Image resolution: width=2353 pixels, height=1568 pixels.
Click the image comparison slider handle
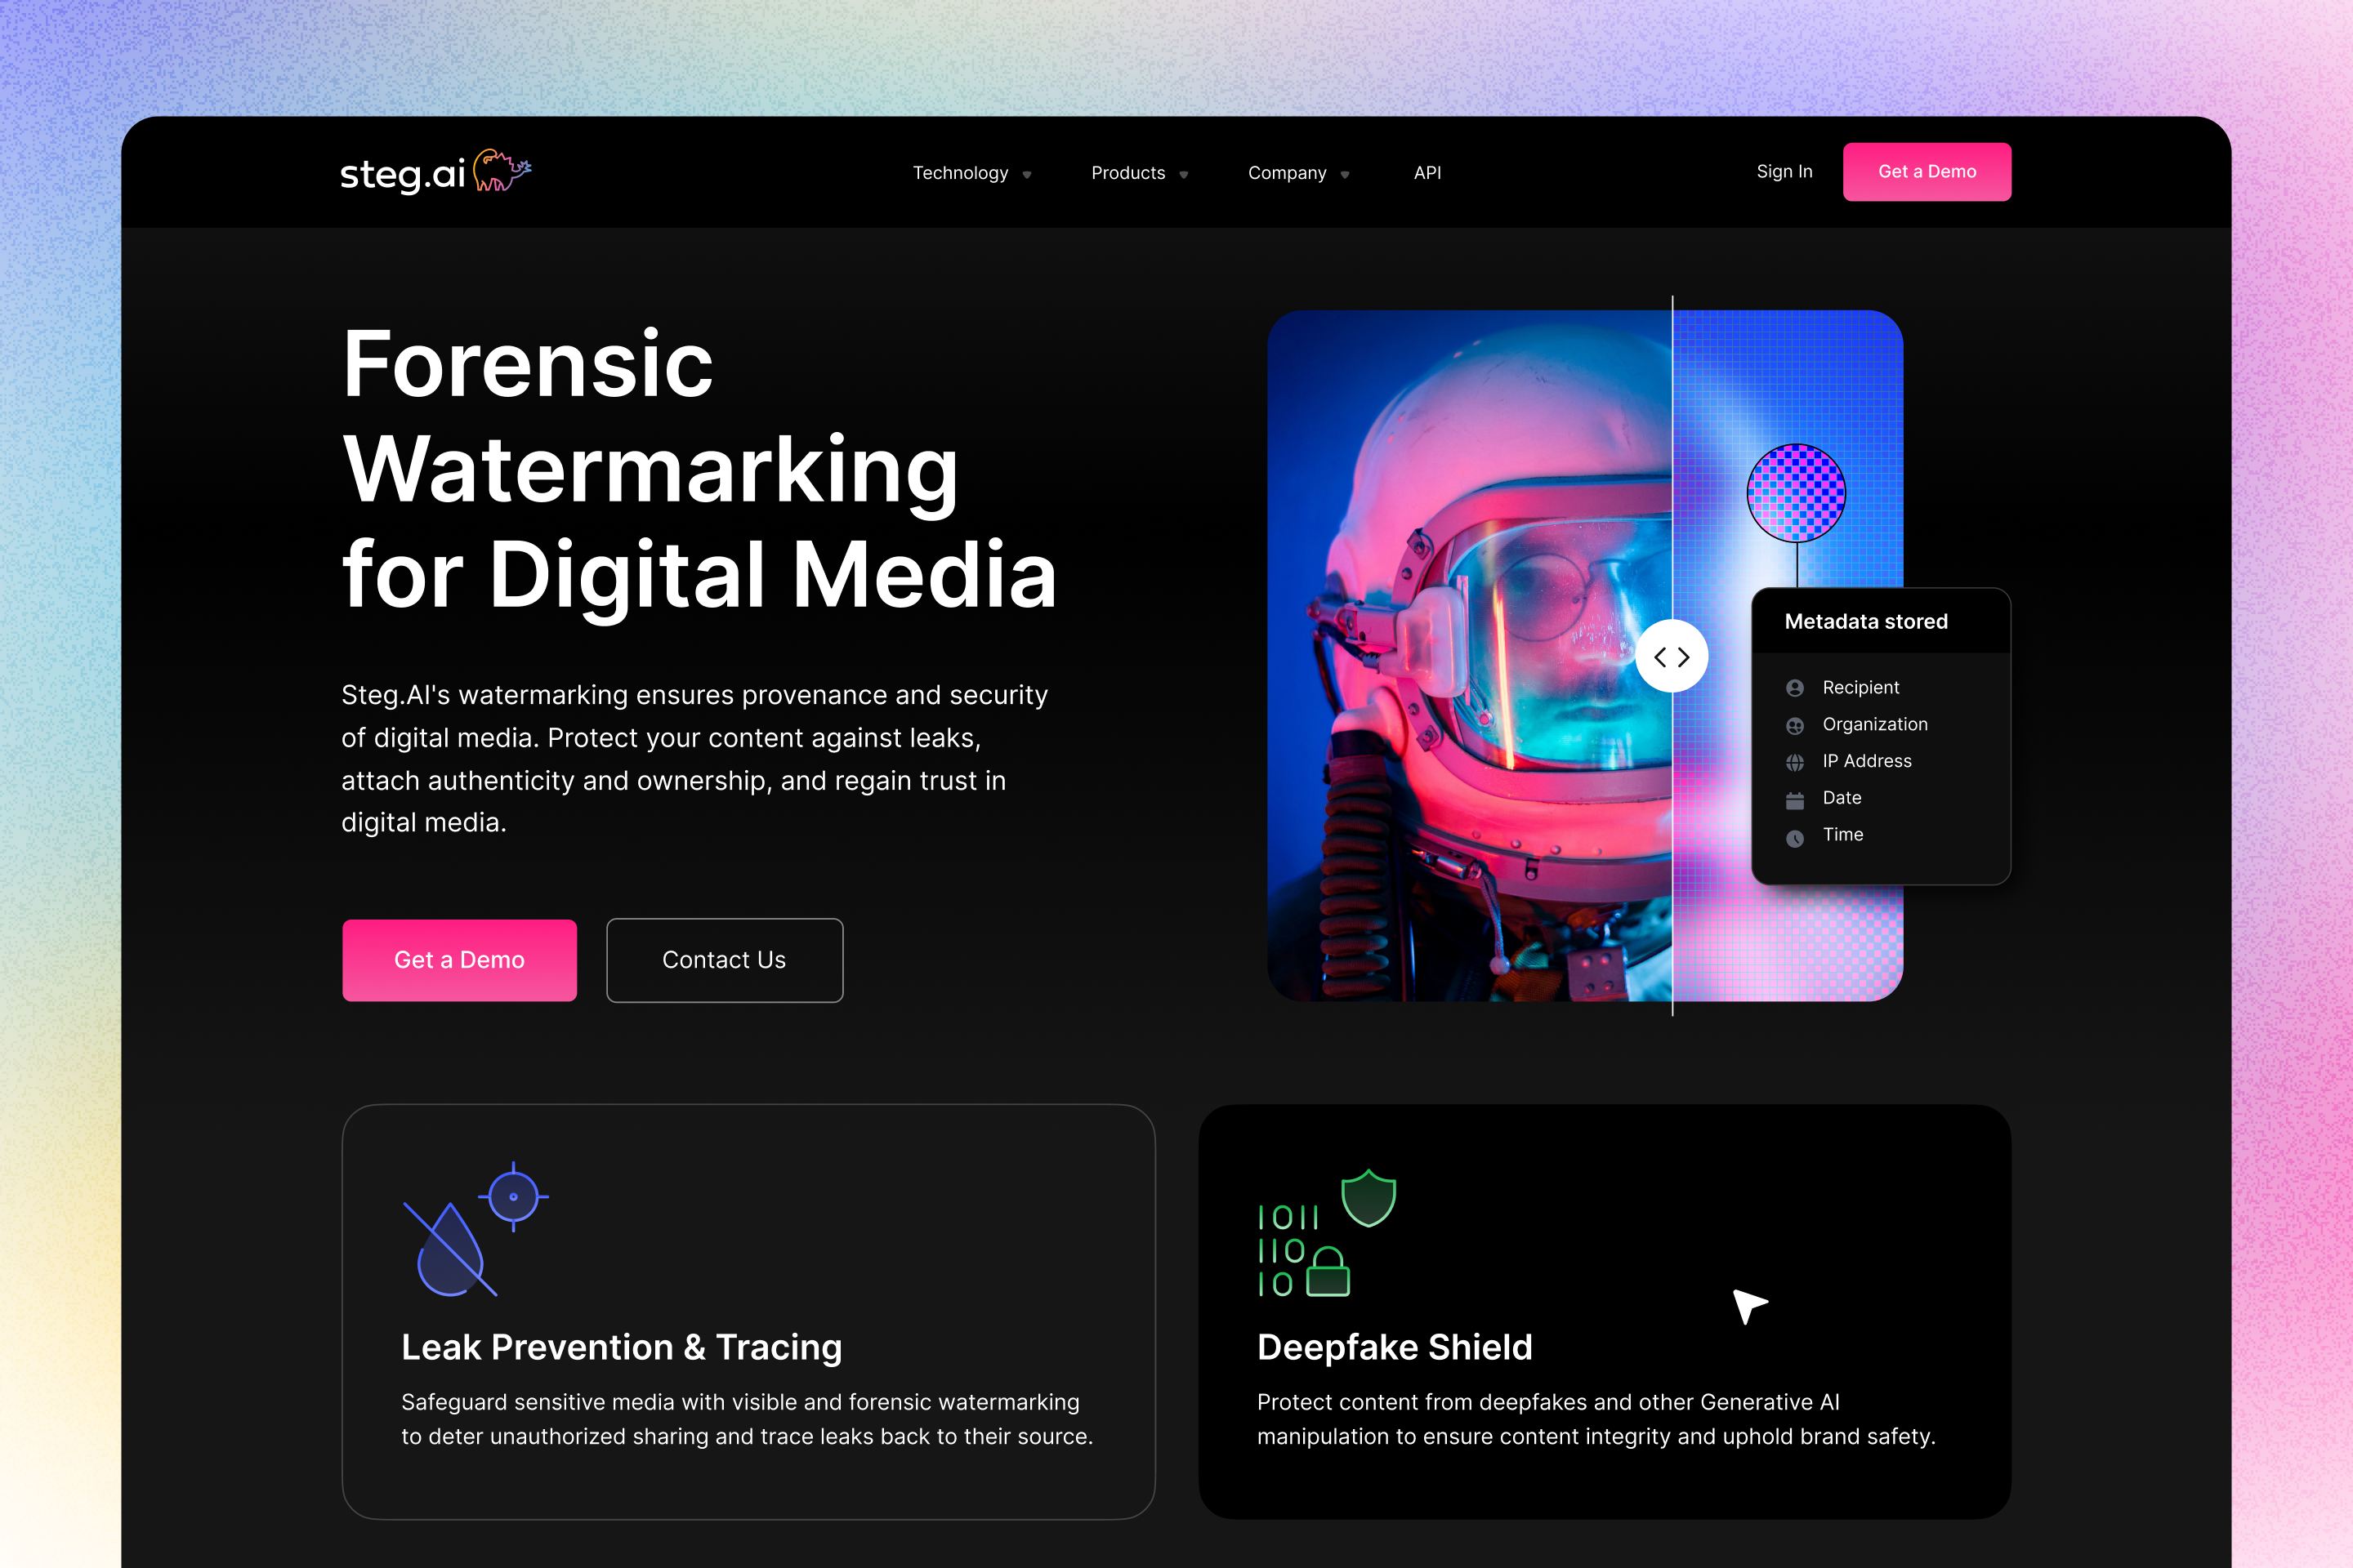coord(1672,656)
